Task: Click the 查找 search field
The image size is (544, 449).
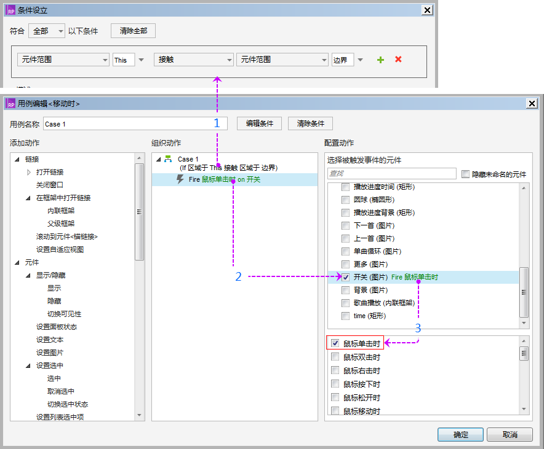Action: (x=392, y=173)
